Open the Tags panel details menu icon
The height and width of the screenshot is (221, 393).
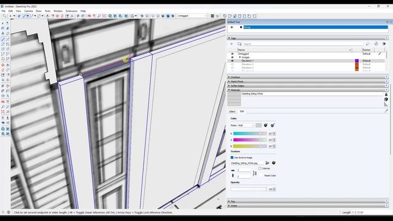point(384,44)
